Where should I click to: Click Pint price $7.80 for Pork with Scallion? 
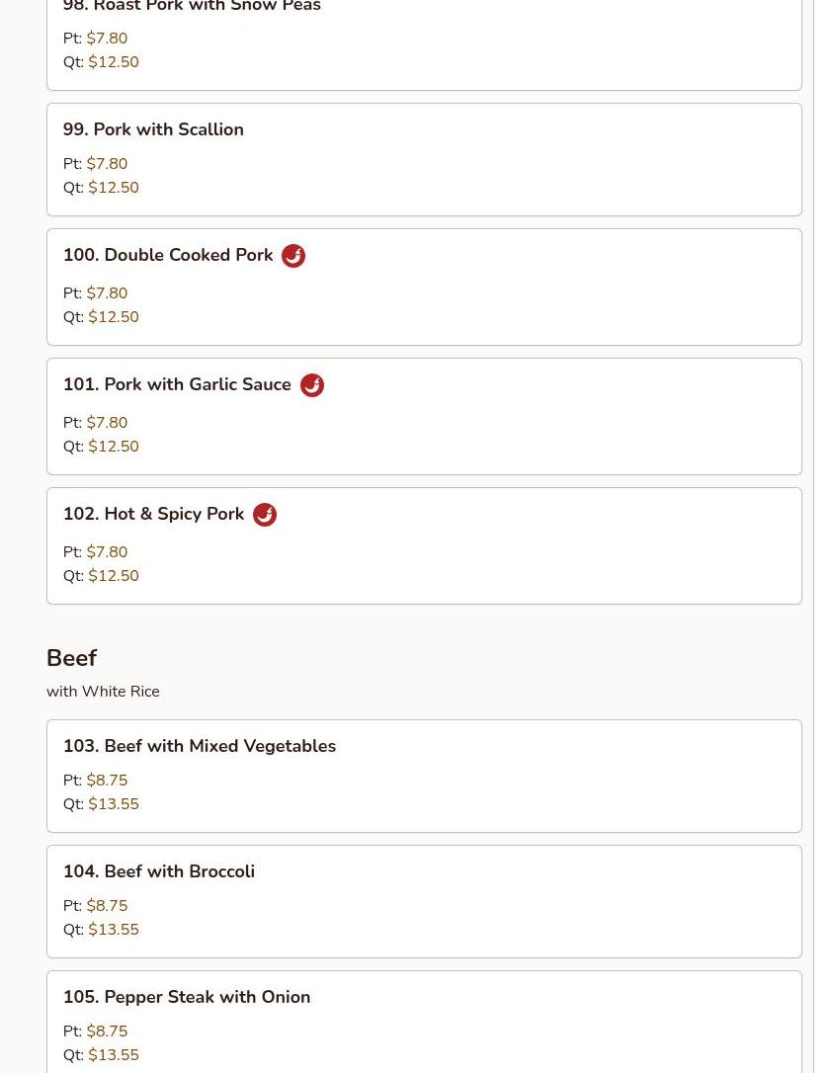pyautogui.click(x=107, y=164)
